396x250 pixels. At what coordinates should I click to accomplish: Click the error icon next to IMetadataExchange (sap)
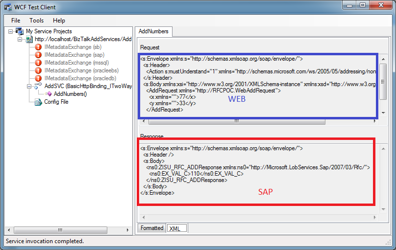[x=38, y=55]
